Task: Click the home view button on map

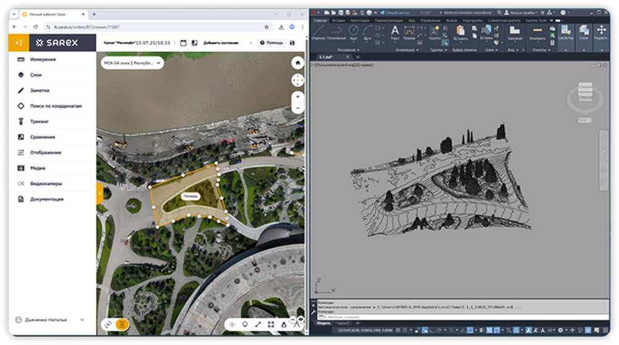Action: (x=298, y=63)
